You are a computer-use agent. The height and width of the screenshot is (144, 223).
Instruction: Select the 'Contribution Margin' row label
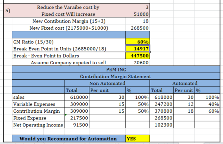point(38,111)
